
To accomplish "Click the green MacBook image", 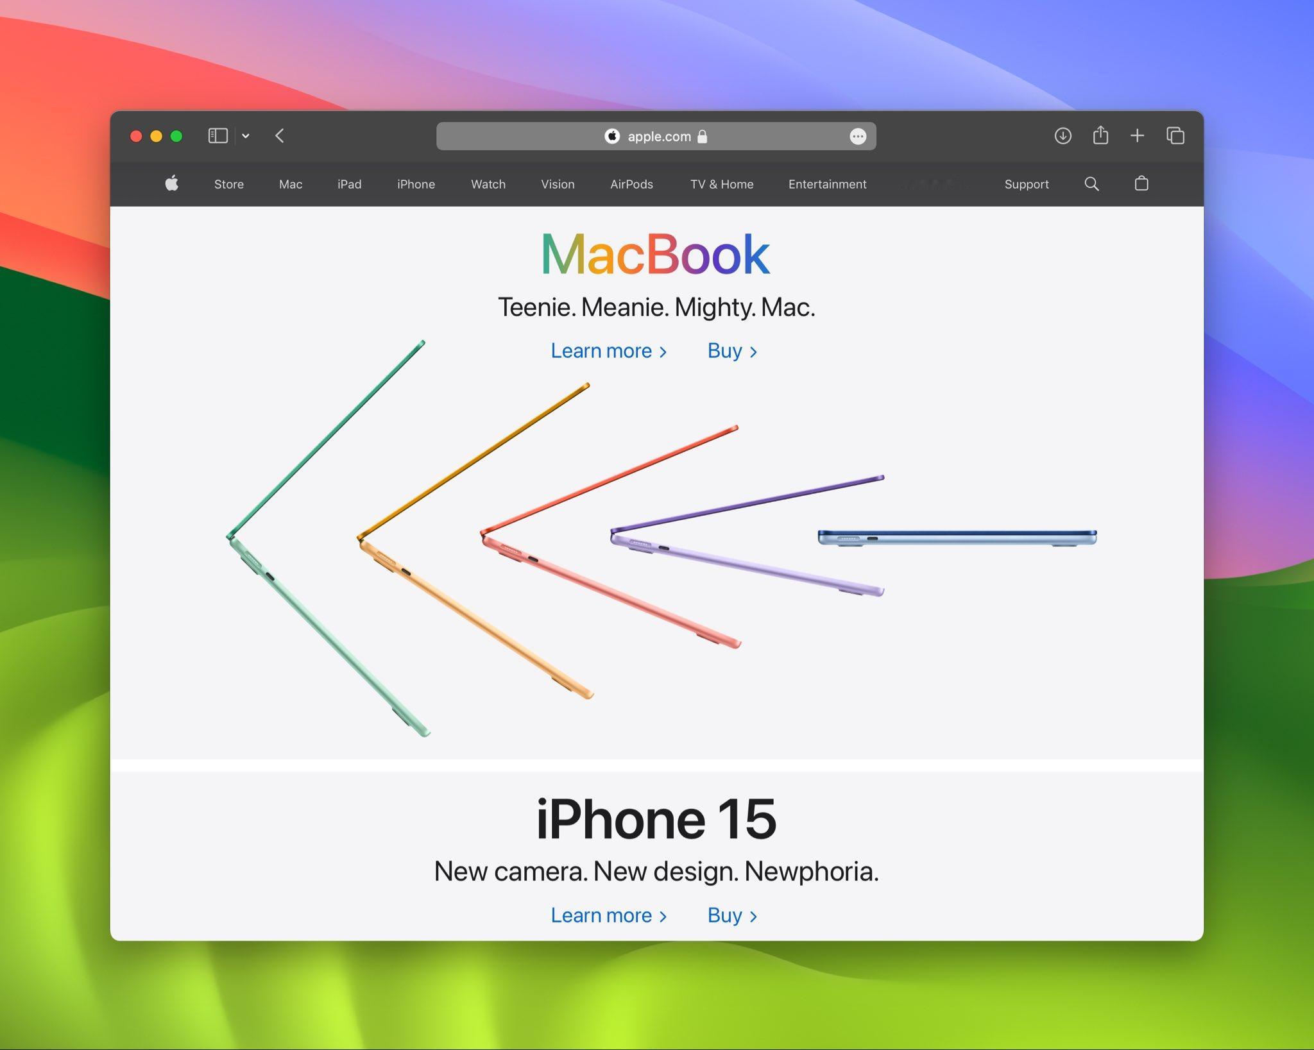I will (x=328, y=539).
